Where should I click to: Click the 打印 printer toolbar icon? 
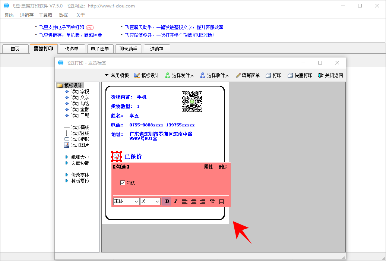[268, 75]
